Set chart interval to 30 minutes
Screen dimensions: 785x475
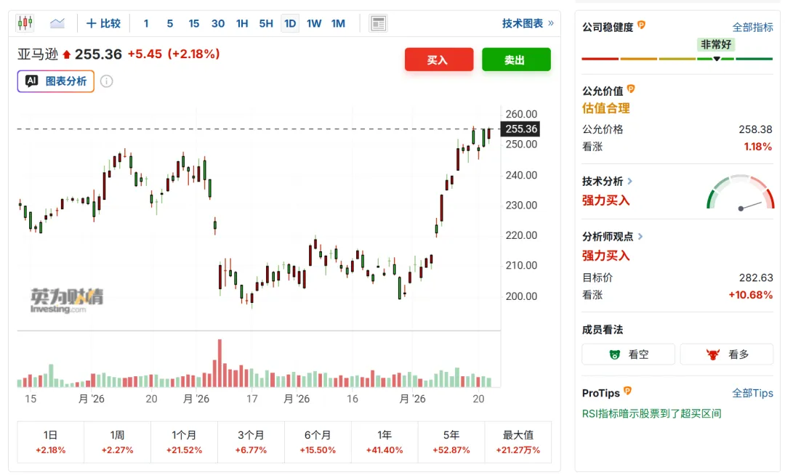(x=218, y=23)
